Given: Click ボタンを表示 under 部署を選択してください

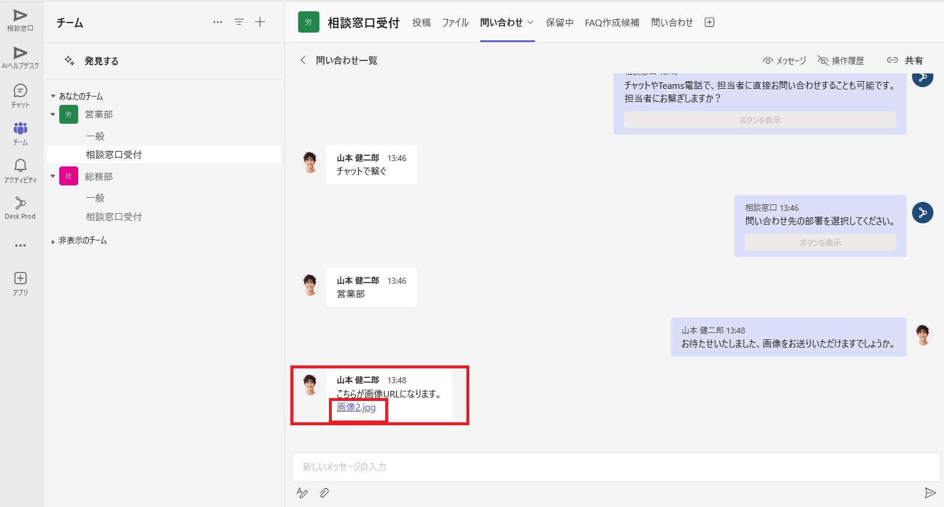Looking at the screenshot, I should click(820, 242).
